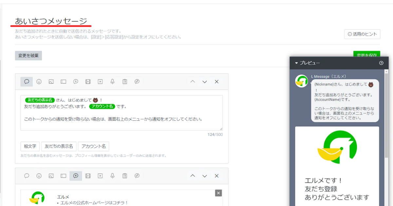
Task: Move the first message block down
Action: pos(205,82)
